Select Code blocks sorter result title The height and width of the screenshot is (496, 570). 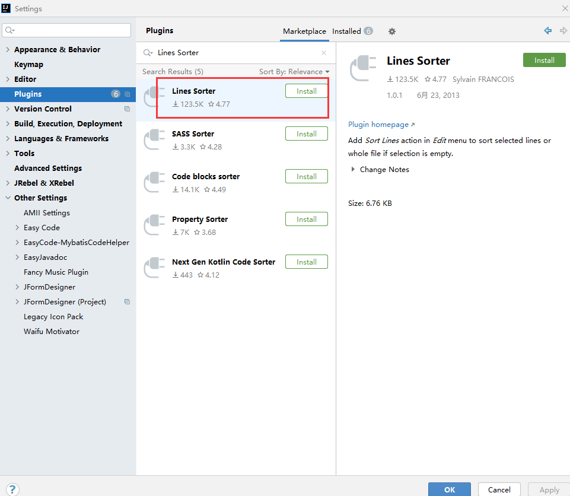pyautogui.click(x=206, y=177)
